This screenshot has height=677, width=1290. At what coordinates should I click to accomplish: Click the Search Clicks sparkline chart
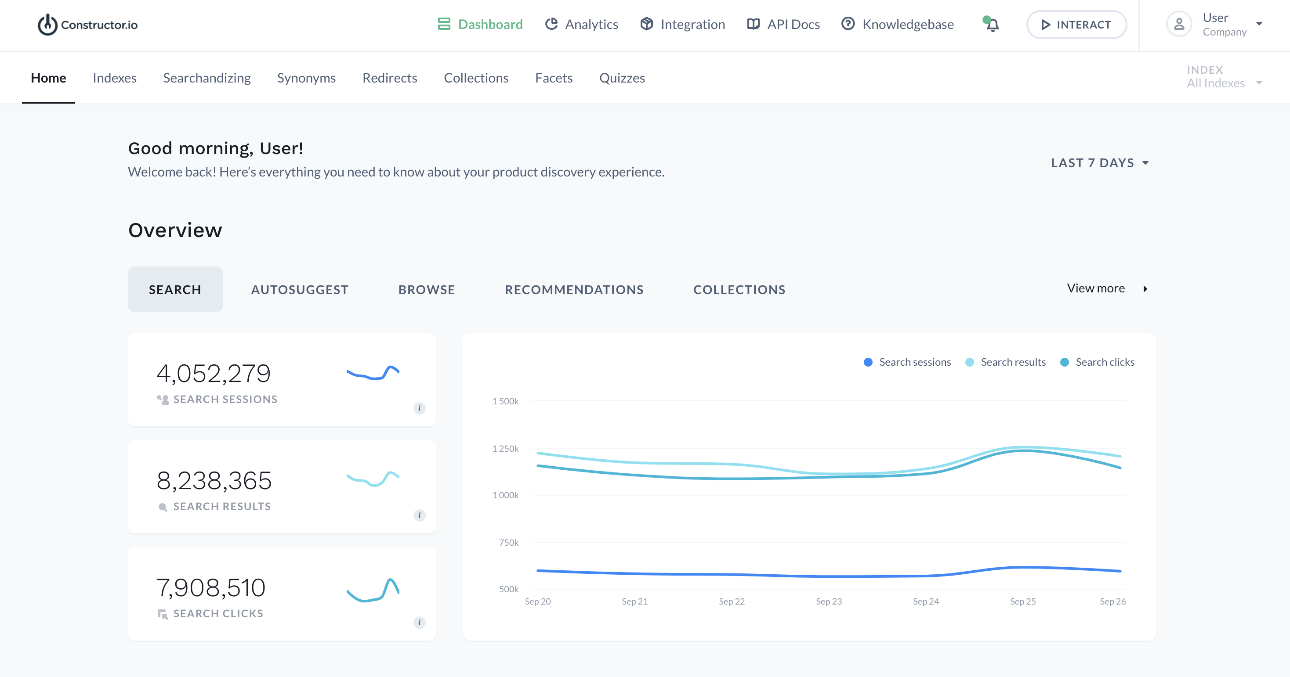373,590
